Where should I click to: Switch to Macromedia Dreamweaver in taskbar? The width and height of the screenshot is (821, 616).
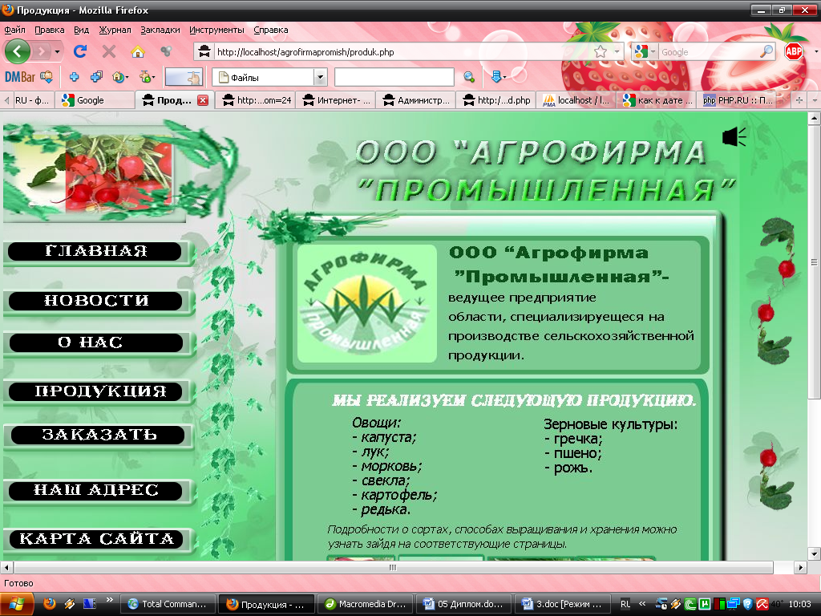coord(366,604)
